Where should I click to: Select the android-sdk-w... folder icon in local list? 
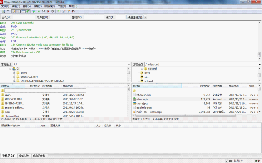[3, 108]
